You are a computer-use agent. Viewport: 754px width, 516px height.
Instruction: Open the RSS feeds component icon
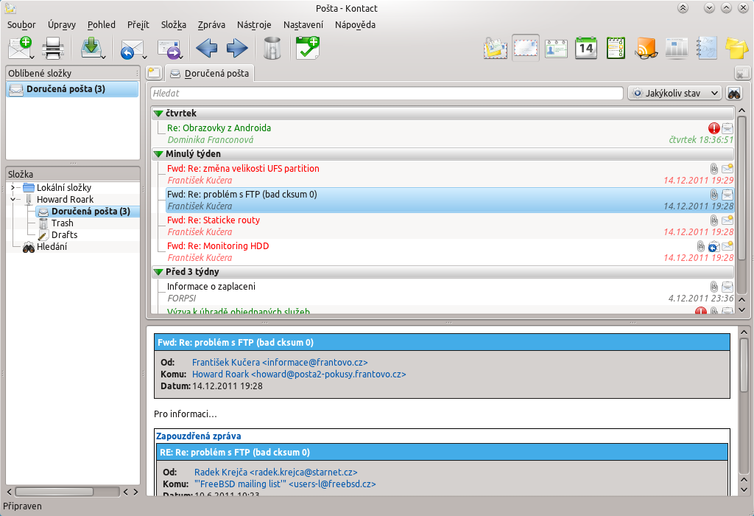[x=646, y=48]
